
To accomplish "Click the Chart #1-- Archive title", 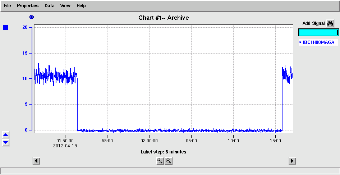I will coord(164,18).
